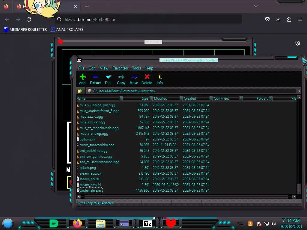Select mus_zz_megalovania.ogg in the list
307x230 pixels.
(99, 128)
